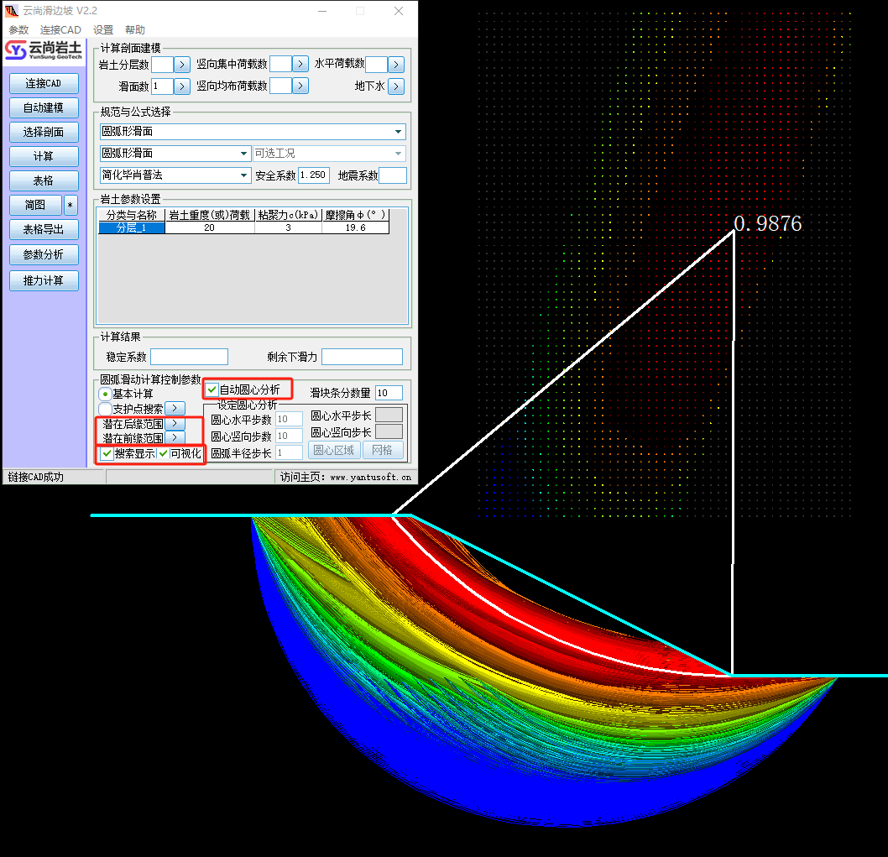
Task: Open the 连接CAD menu
Action: coord(60,30)
